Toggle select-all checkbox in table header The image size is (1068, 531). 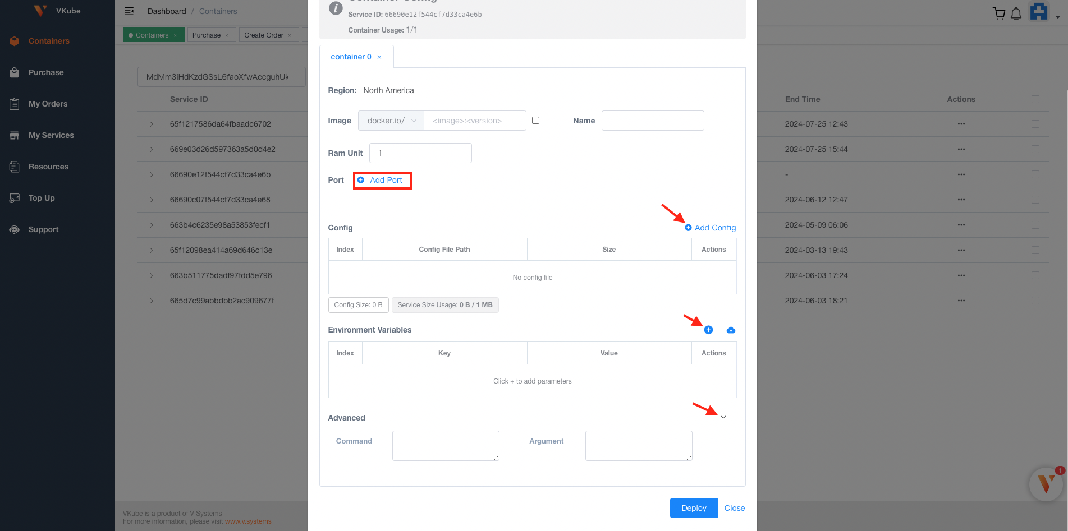[1035, 99]
